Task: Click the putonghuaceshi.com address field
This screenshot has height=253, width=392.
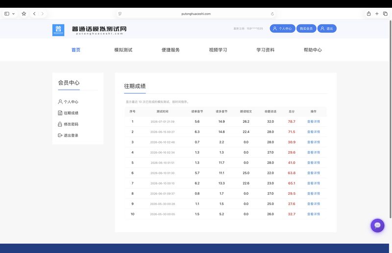Action: point(196,14)
